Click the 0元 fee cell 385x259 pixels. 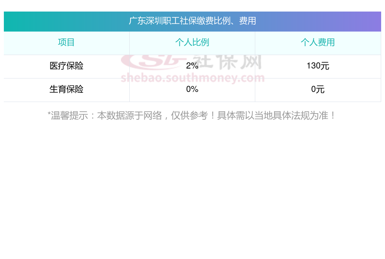pyautogui.click(x=318, y=89)
